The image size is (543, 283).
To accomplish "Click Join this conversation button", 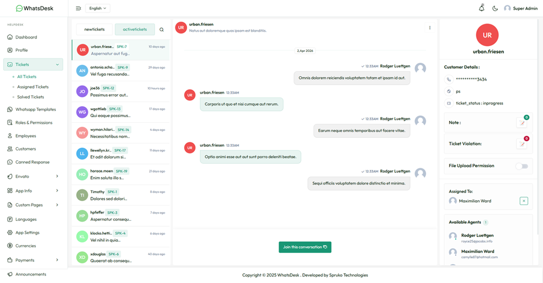I will (x=305, y=247).
